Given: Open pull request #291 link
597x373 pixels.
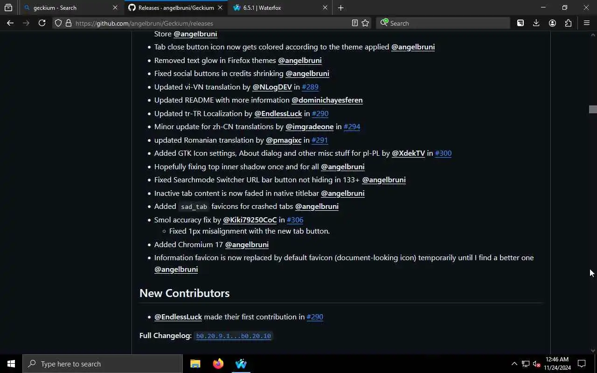Looking at the screenshot, I should point(320,140).
